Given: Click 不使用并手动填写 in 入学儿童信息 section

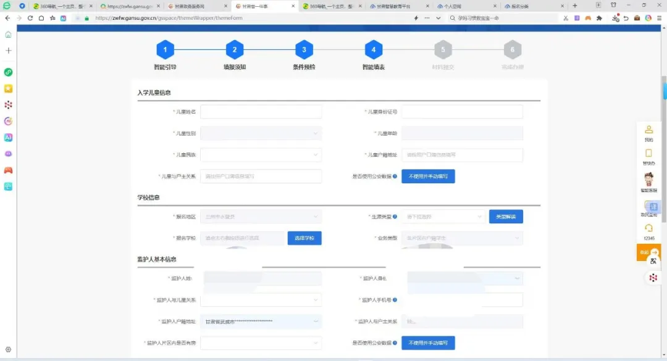Looking at the screenshot, I should point(428,176).
